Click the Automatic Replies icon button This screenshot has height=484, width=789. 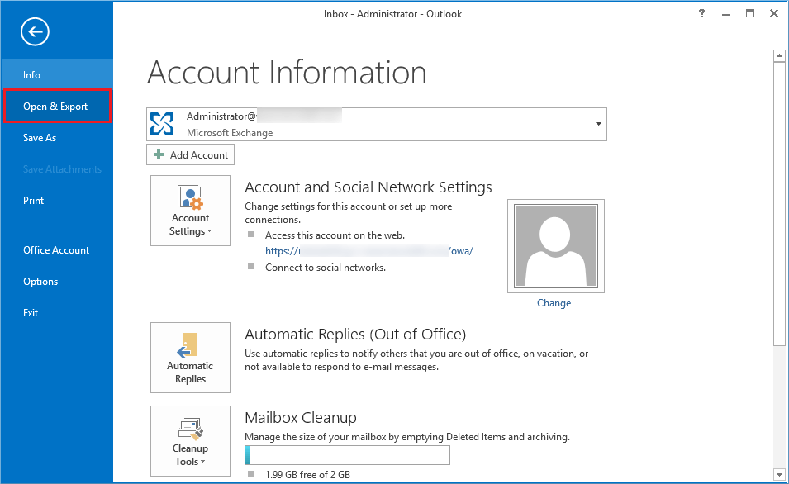[x=190, y=357]
